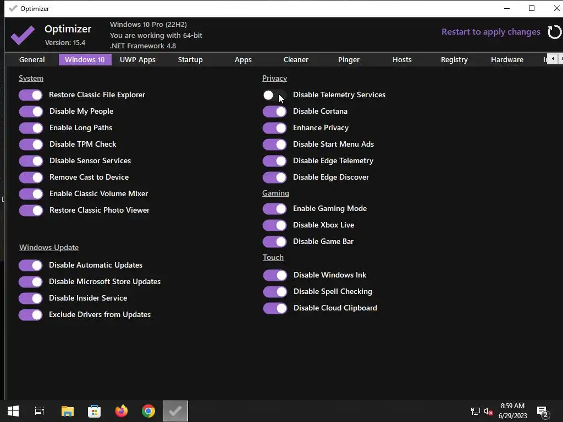The width and height of the screenshot is (563, 422).
Task: Toggle Disable Cloud Clipboard
Action: click(275, 308)
